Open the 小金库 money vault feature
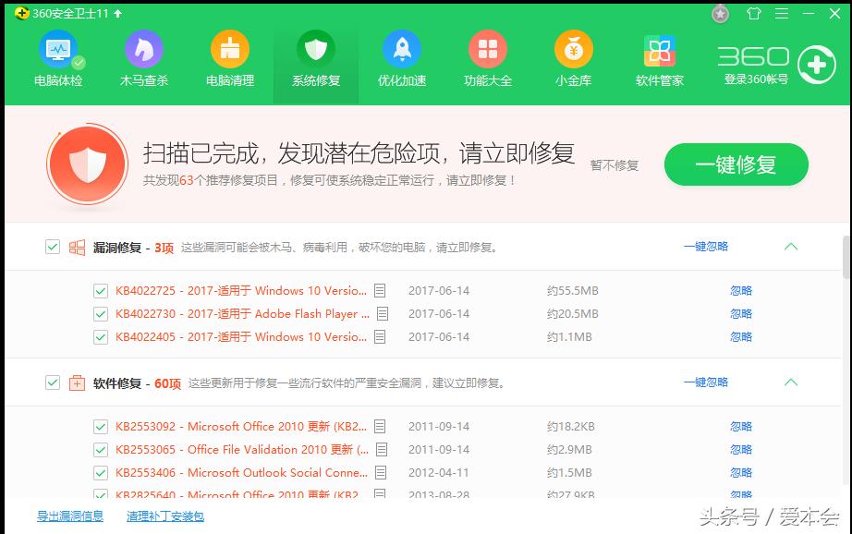Image resolution: width=852 pixels, height=534 pixels. point(573,58)
